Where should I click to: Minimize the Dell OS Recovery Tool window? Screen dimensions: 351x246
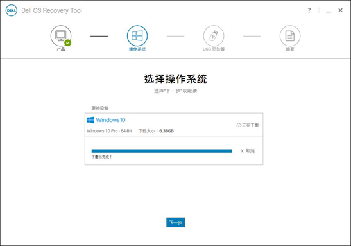pos(329,11)
